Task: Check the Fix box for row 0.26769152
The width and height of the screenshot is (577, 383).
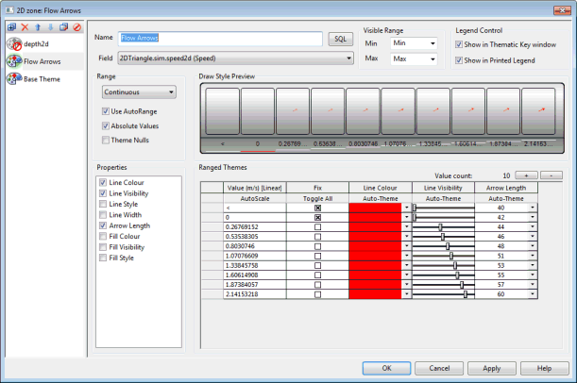Action: pyautogui.click(x=318, y=227)
